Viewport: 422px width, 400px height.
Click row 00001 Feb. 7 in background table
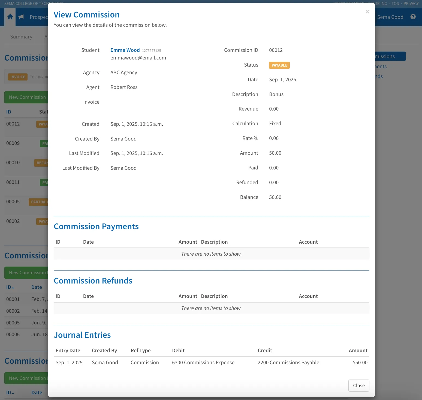(x=26, y=299)
